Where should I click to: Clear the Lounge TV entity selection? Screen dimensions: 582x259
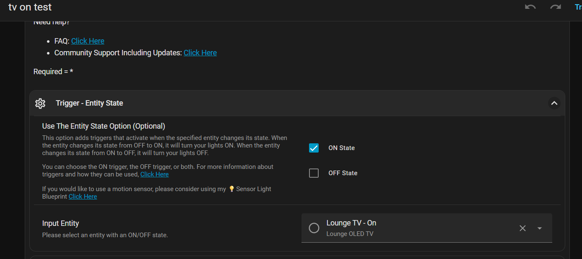[522, 228]
